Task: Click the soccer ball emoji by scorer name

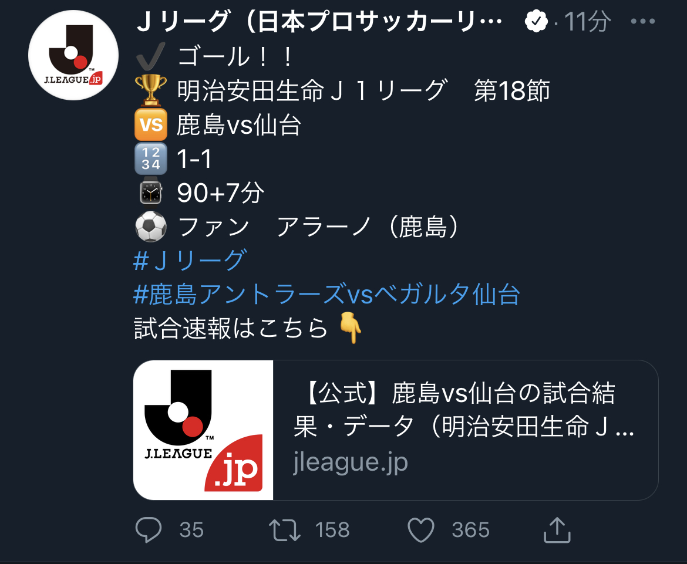Action: click(151, 227)
